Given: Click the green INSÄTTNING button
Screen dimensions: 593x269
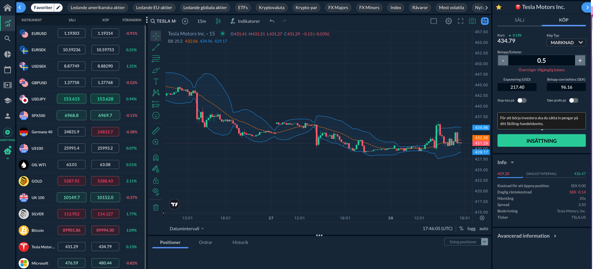Looking at the screenshot, I should pyautogui.click(x=541, y=141).
